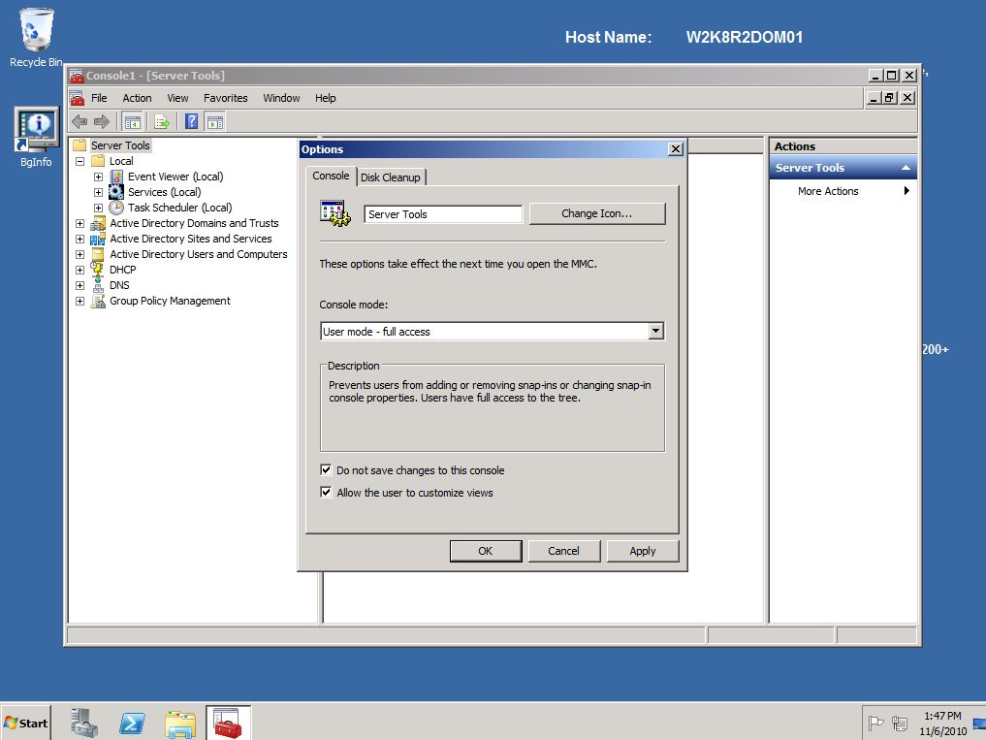
Task: Open Server Manager from the taskbar
Action: click(84, 723)
